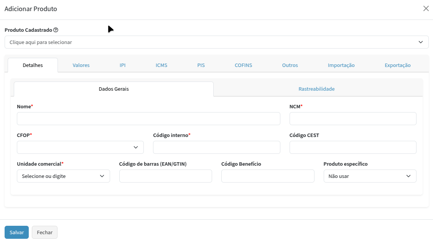
Task: Switch to the Rastreabilidade sub-tab
Action: coord(316,89)
